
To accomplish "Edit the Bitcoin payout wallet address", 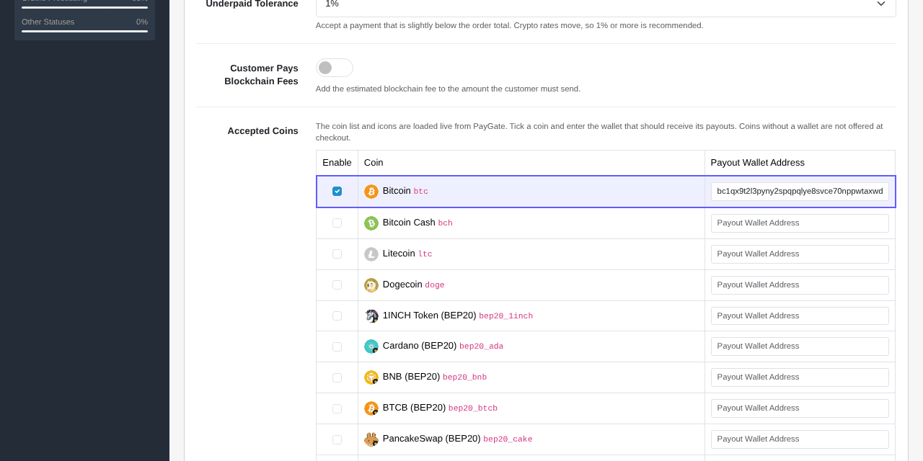I will pos(800,192).
